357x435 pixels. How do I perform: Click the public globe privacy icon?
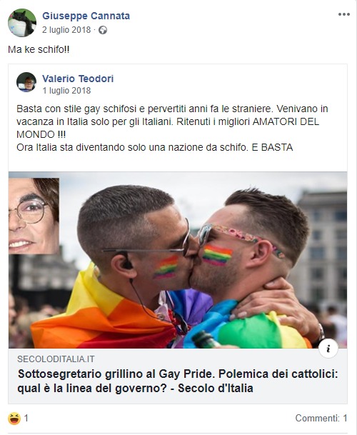[x=103, y=30]
